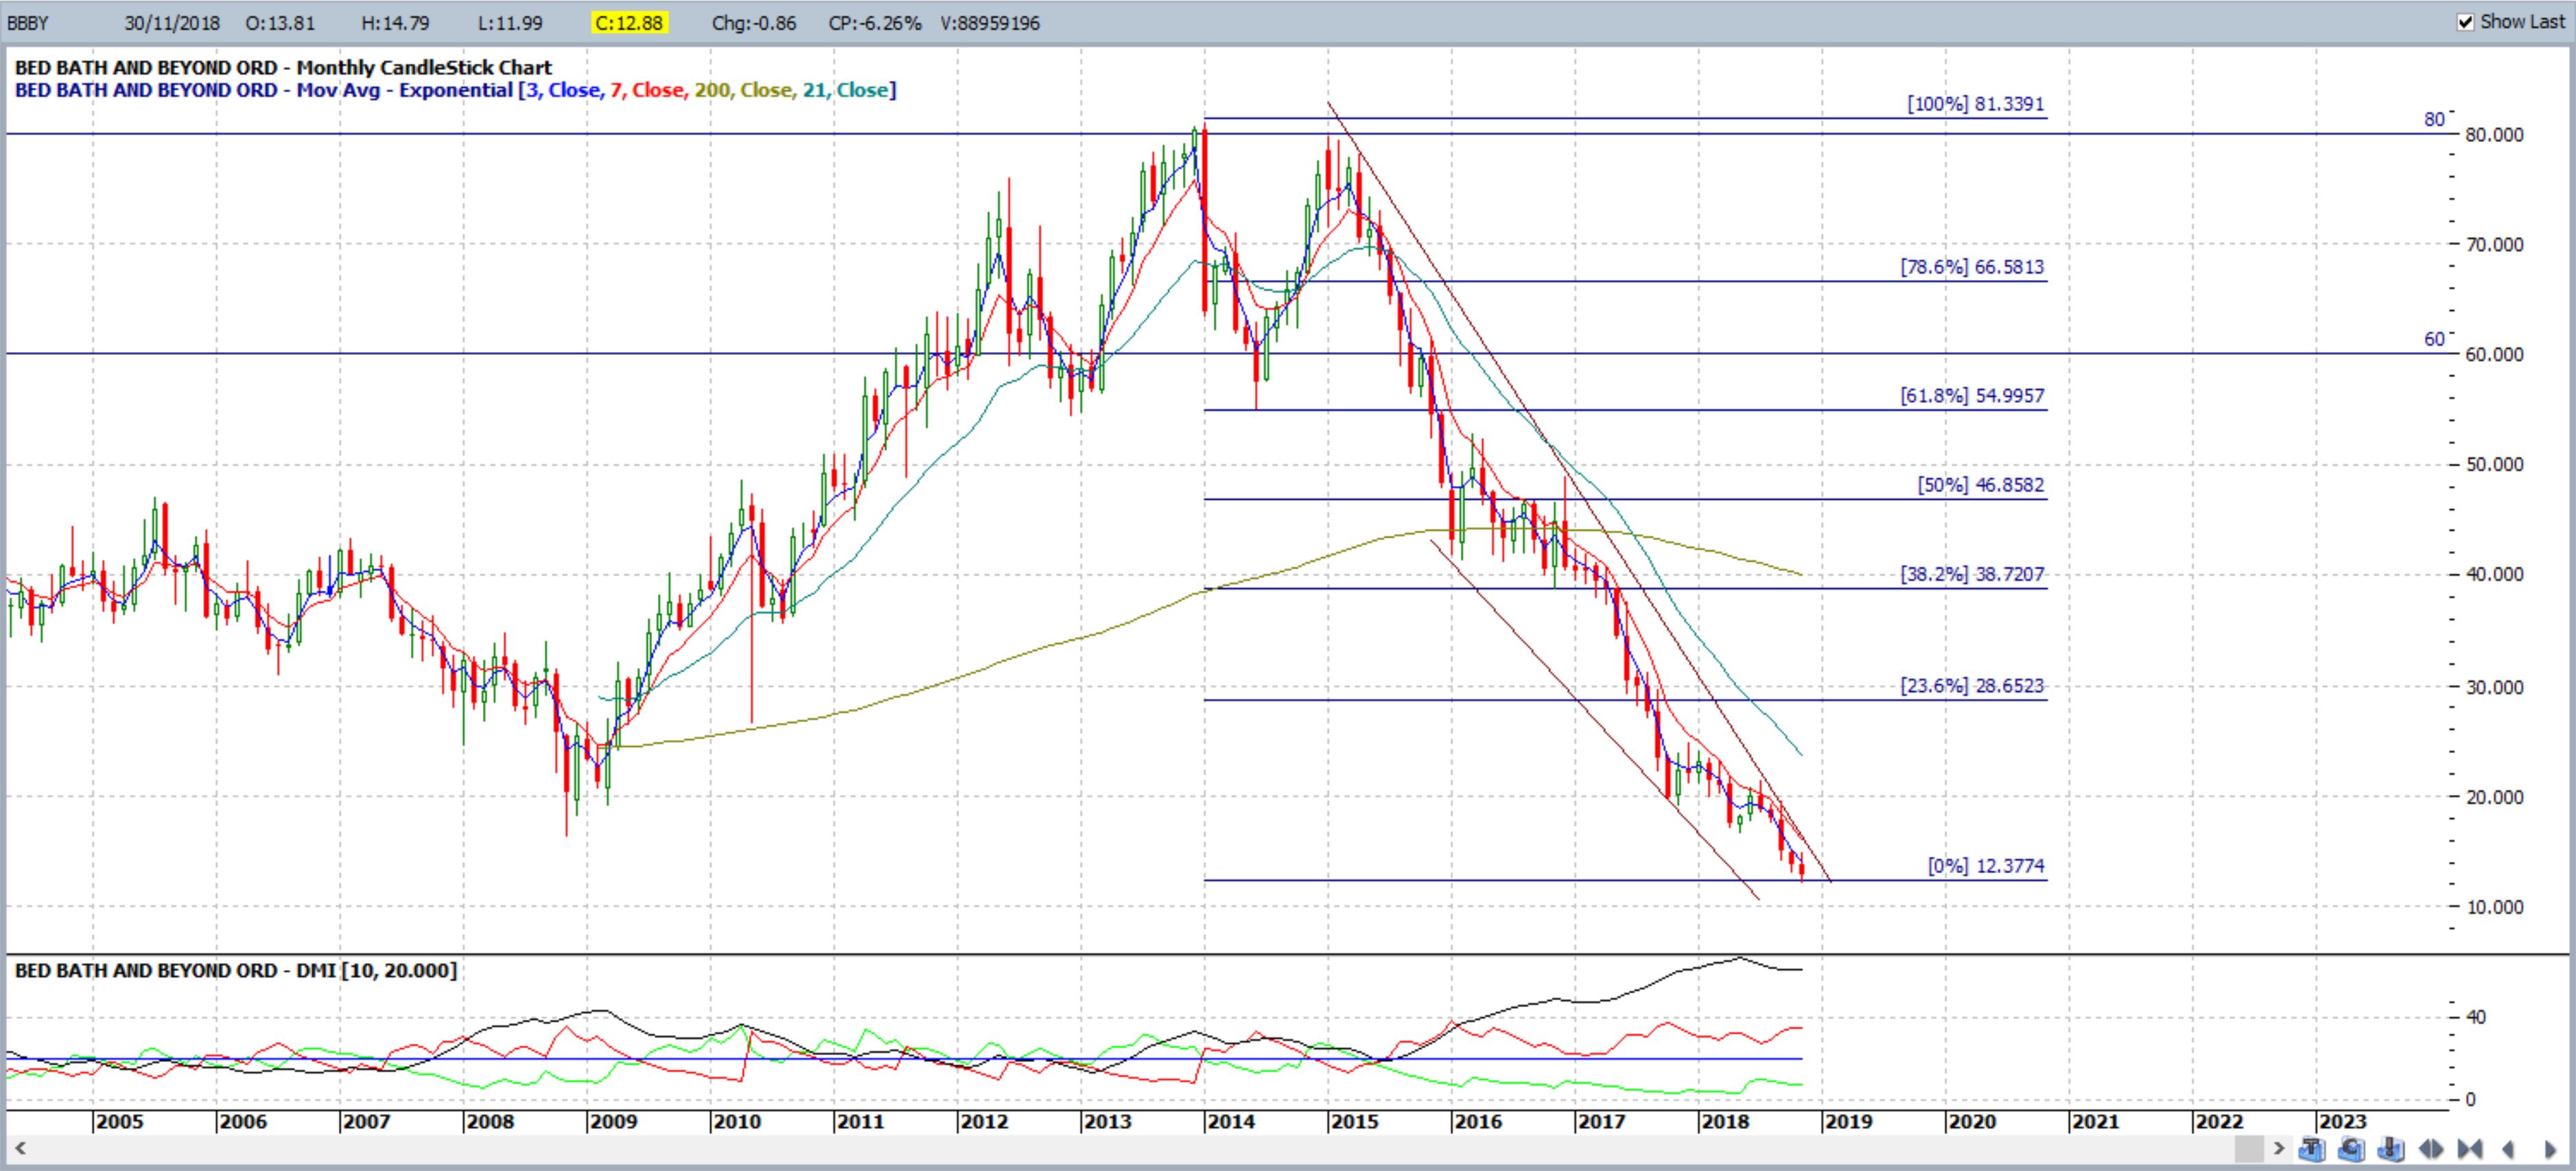The width and height of the screenshot is (2576, 1171).
Task: Click the Chg:-0.86 value
Action: click(x=754, y=23)
